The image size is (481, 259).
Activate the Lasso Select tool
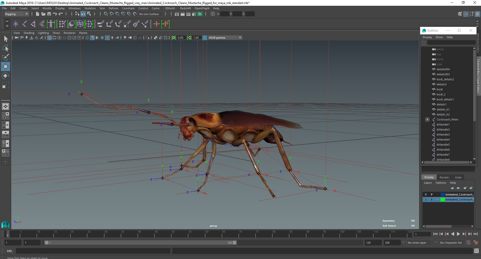coord(6,48)
